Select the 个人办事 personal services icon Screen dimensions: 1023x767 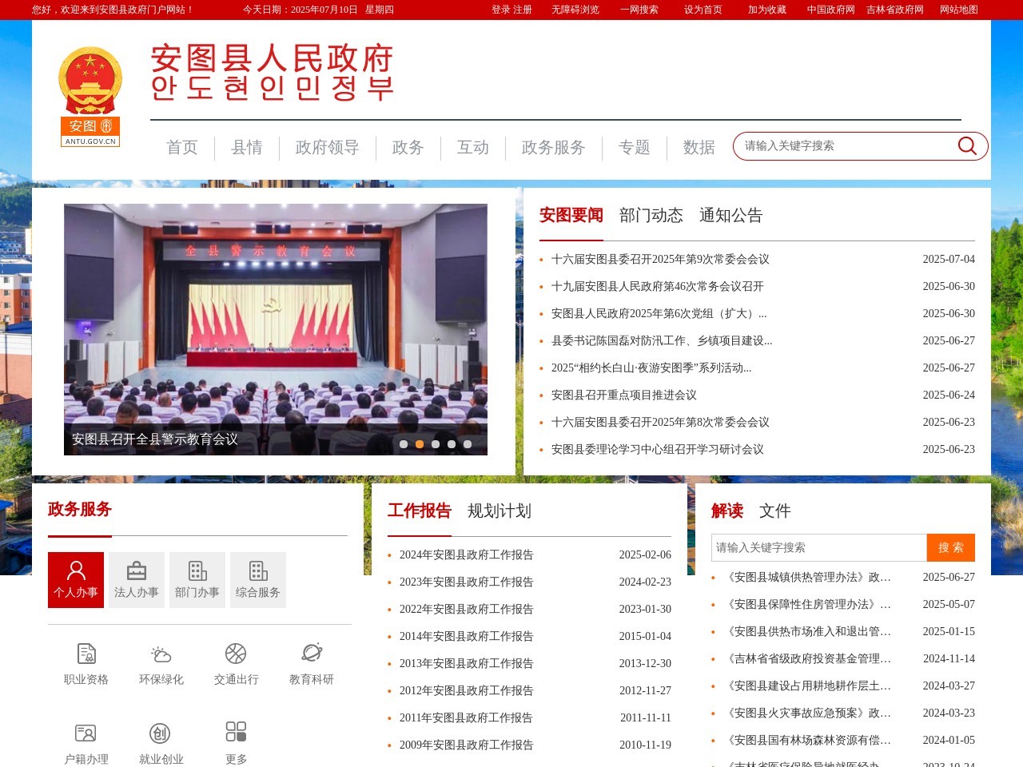[x=76, y=579]
